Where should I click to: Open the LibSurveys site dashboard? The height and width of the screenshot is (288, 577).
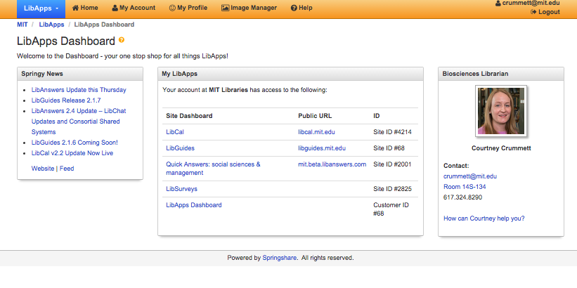[181, 189]
